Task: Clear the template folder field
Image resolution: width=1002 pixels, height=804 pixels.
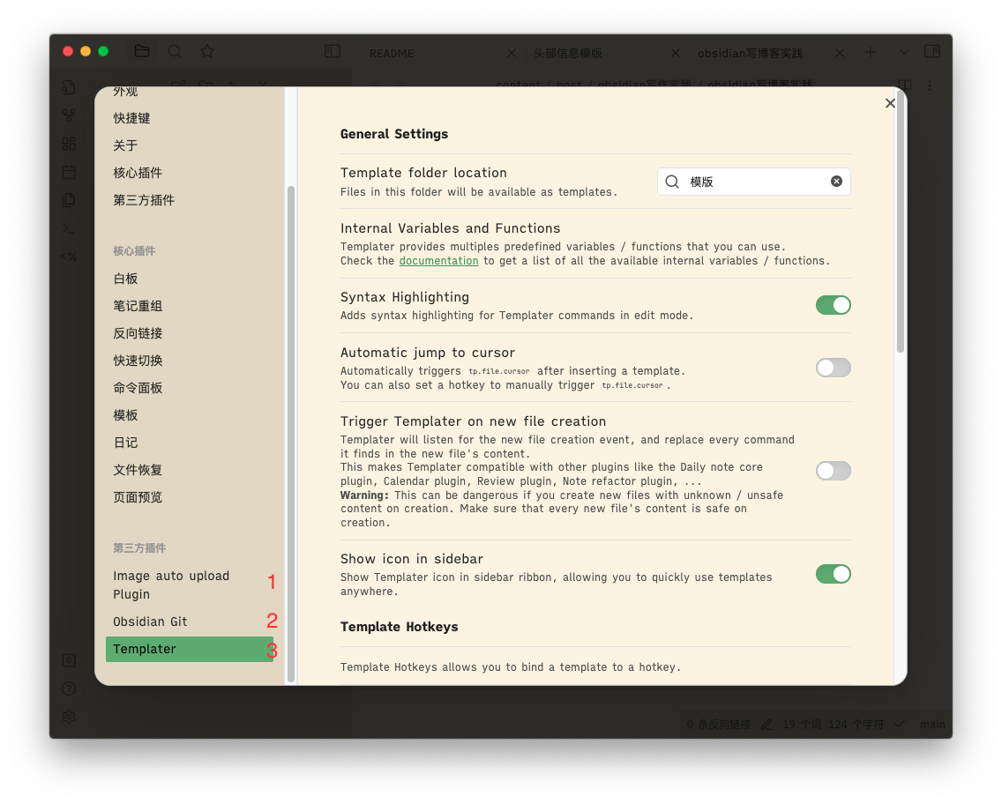Action: click(836, 182)
